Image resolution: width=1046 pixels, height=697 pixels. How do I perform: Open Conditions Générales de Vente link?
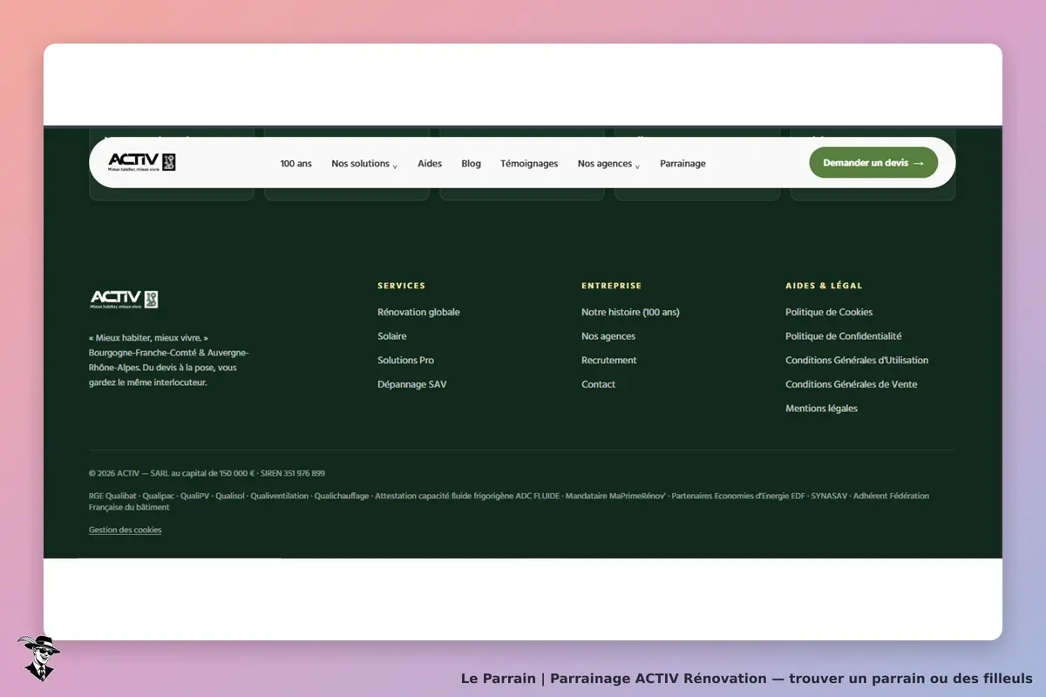[852, 384]
